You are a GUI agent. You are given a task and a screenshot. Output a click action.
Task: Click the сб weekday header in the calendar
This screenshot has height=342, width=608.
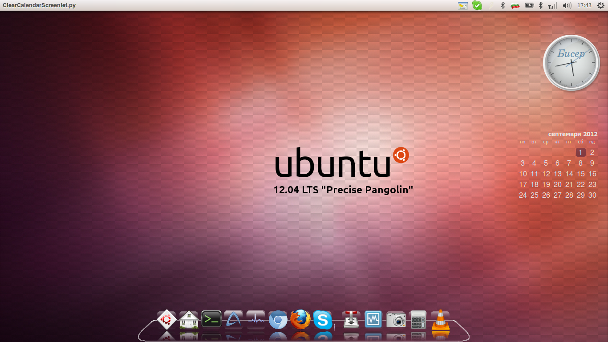pyautogui.click(x=580, y=142)
